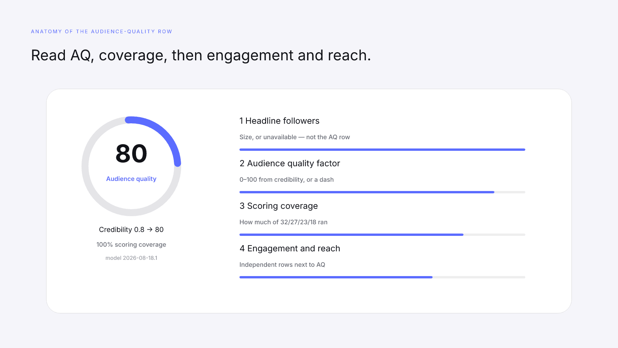Click the progress bar under Engagement and reach
The image size is (618, 348).
tap(382, 277)
